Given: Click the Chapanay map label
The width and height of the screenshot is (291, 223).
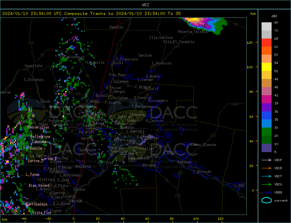Looking at the screenshot, I should 138,115.
